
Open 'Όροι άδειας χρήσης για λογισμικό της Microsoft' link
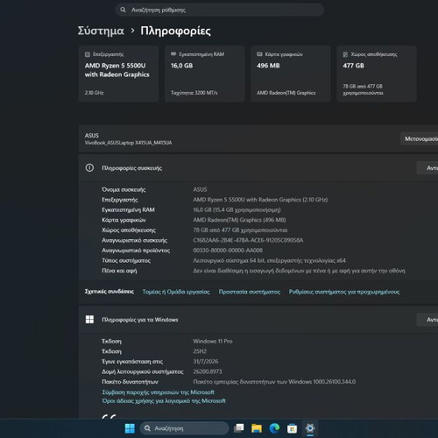click(x=164, y=401)
